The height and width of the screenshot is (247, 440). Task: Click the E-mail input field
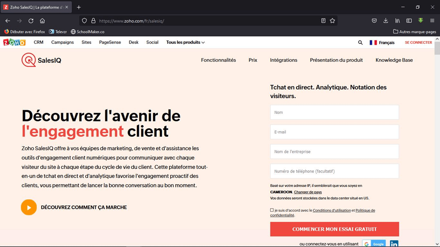[x=334, y=132]
